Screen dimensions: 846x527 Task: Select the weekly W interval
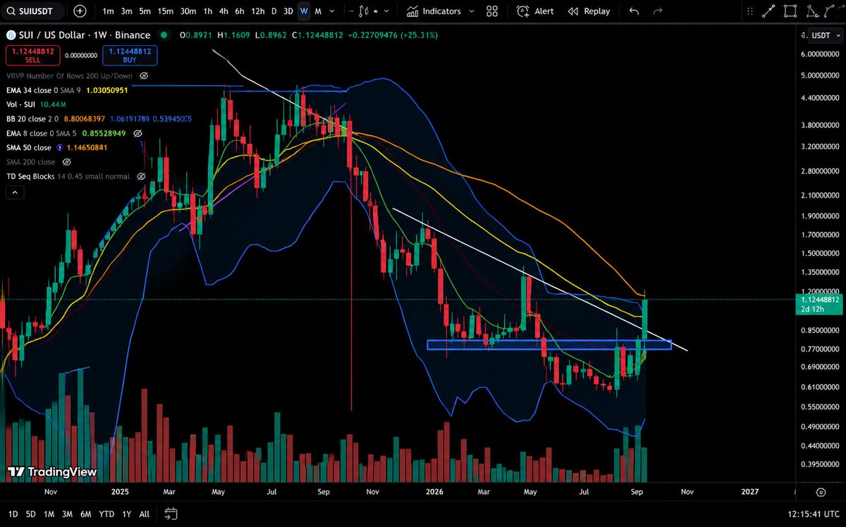pos(304,11)
